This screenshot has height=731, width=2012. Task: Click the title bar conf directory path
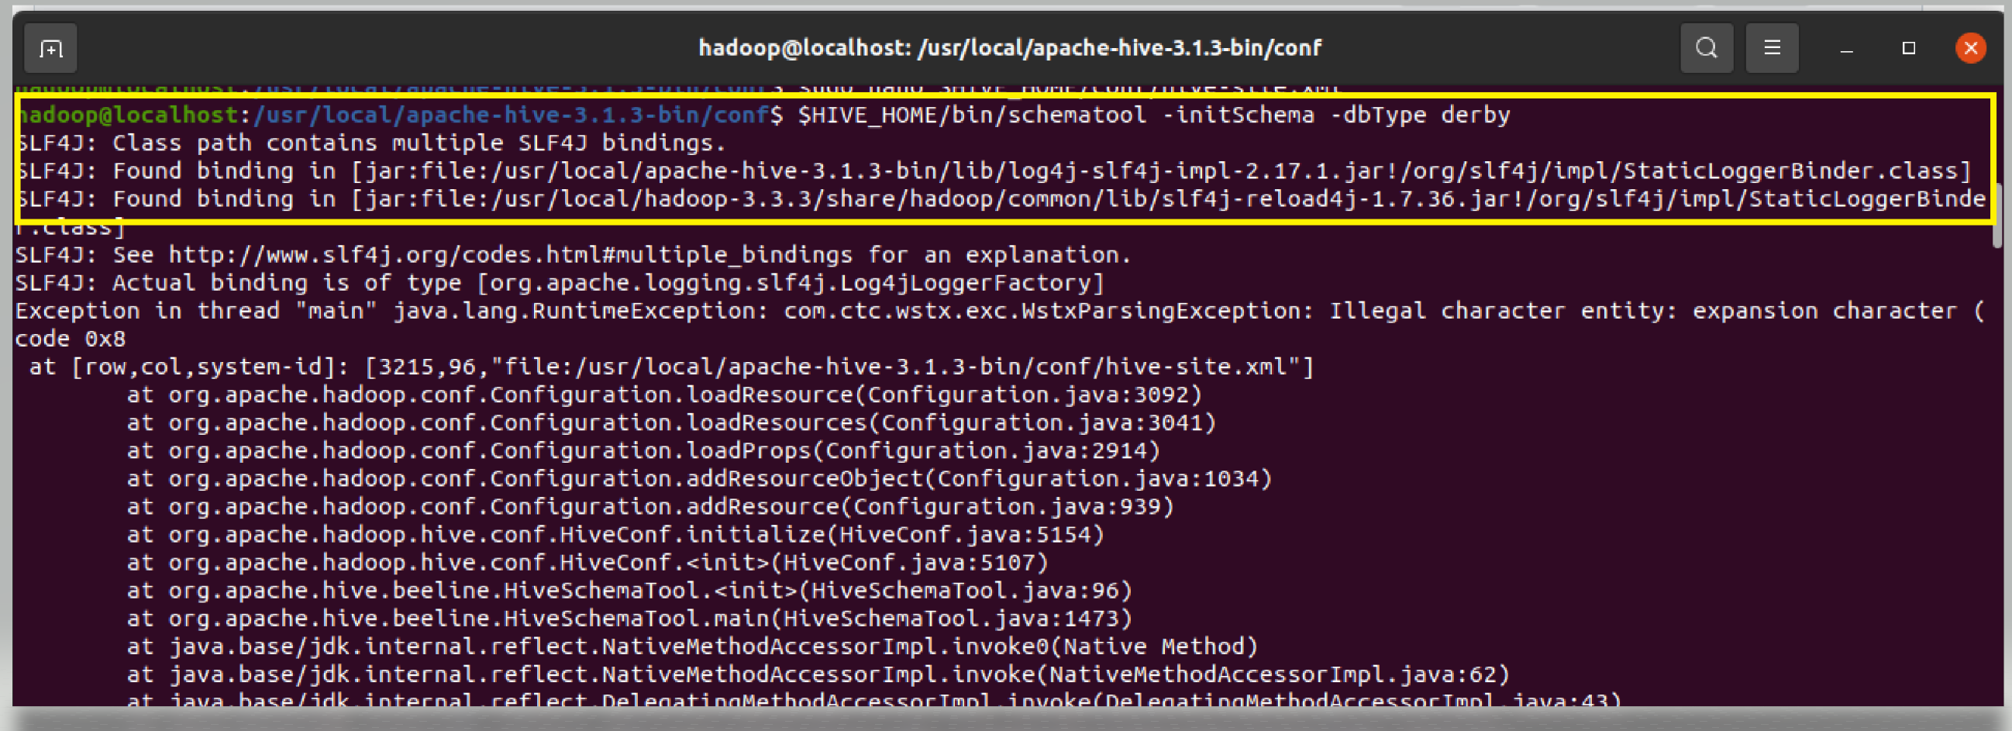click(1008, 47)
